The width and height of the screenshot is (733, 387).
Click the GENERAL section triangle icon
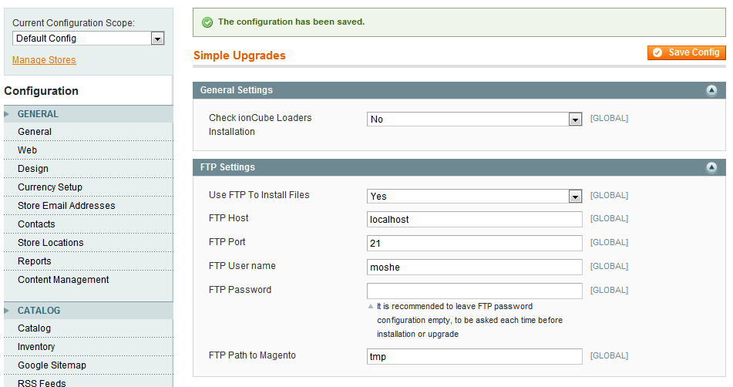coord(6,114)
